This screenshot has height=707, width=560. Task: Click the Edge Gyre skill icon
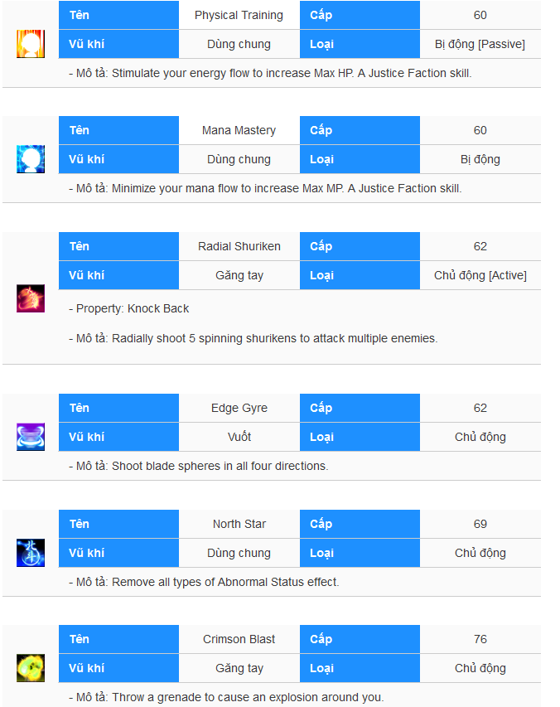point(31,437)
